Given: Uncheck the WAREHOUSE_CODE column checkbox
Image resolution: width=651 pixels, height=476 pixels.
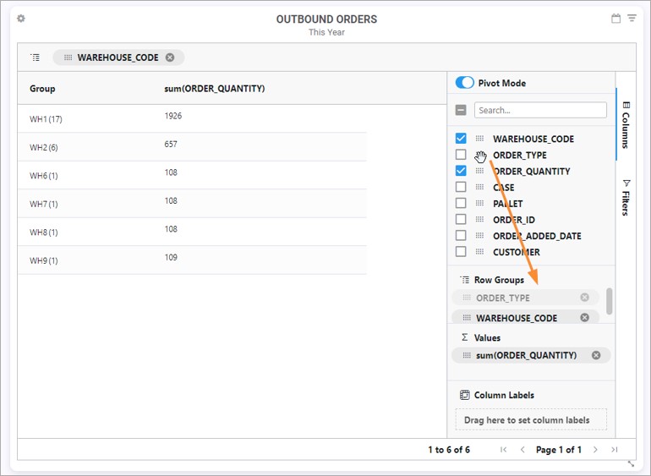Looking at the screenshot, I should point(461,139).
